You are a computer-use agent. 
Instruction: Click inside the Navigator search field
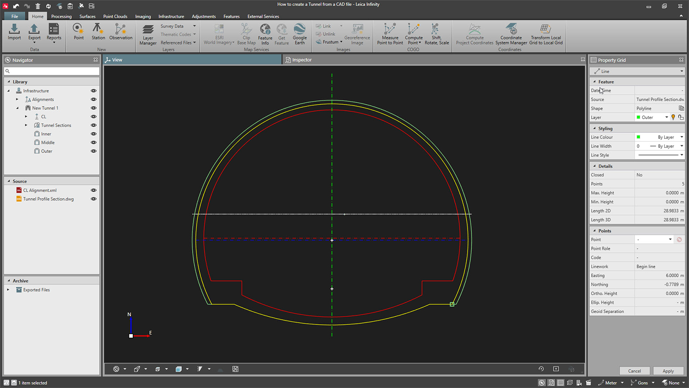point(51,71)
